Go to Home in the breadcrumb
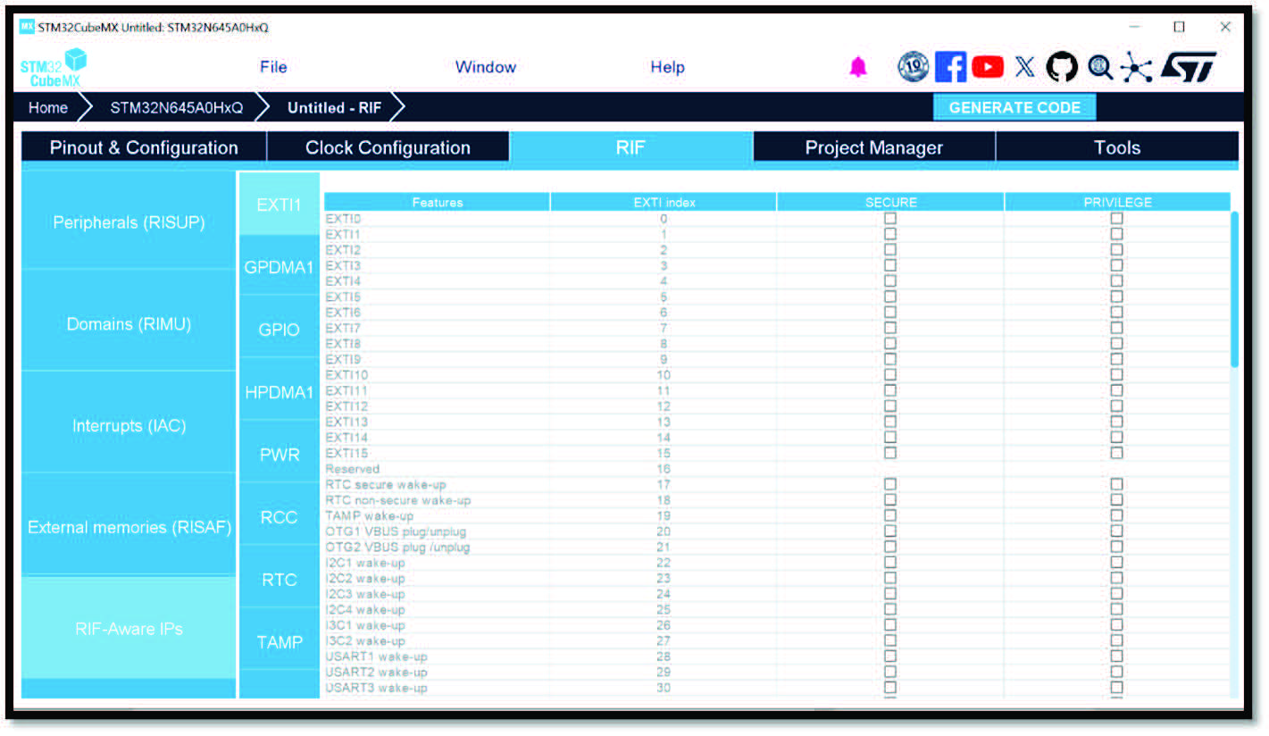Viewport: 1269px width, 736px height. 48,108
